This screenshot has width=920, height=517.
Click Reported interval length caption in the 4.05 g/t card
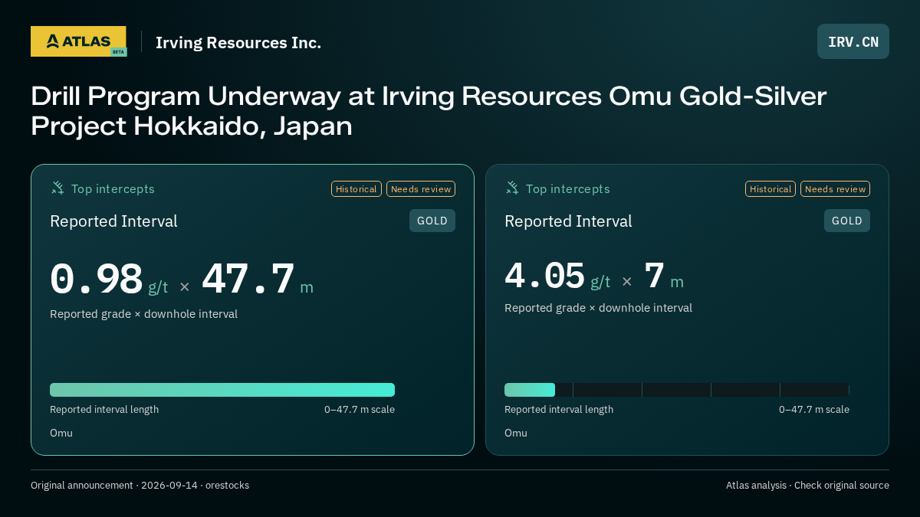point(559,410)
